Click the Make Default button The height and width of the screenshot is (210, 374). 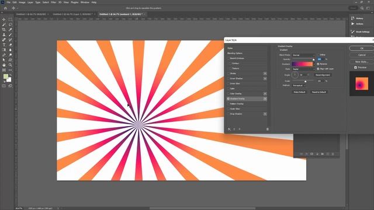(299, 92)
